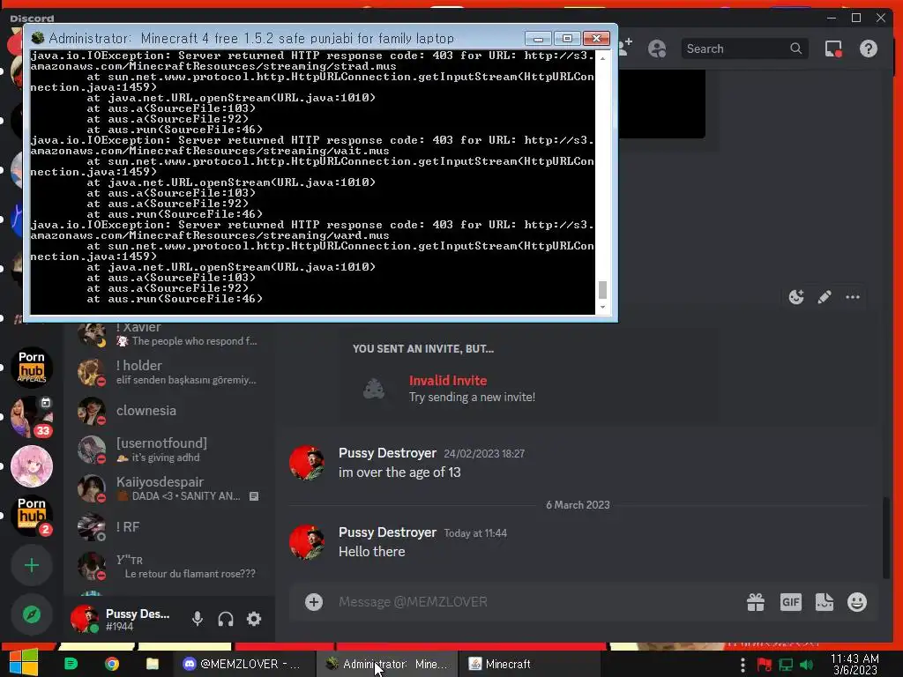Add reaction to the message
Image resolution: width=903 pixels, height=677 pixels.
pos(796,297)
